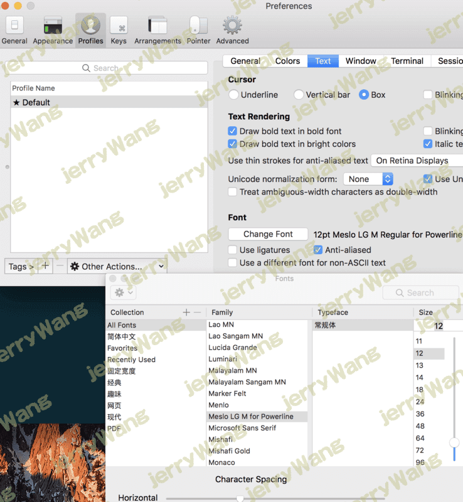Select Menlo in the font Family list
463x502 pixels.
tap(218, 405)
